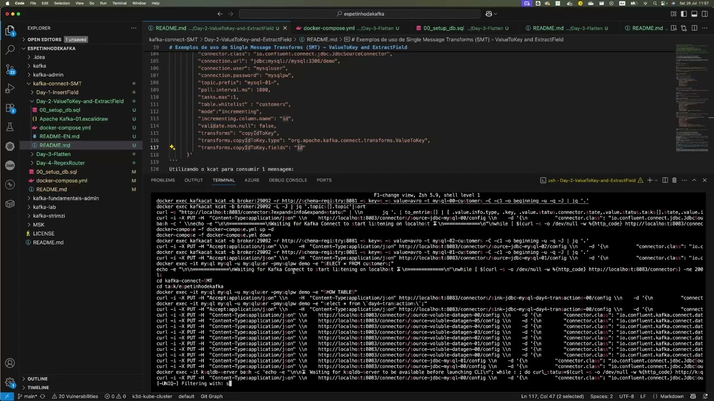Open the Manage gear in activity bar
The image size is (714, 401).
(10, 383)
